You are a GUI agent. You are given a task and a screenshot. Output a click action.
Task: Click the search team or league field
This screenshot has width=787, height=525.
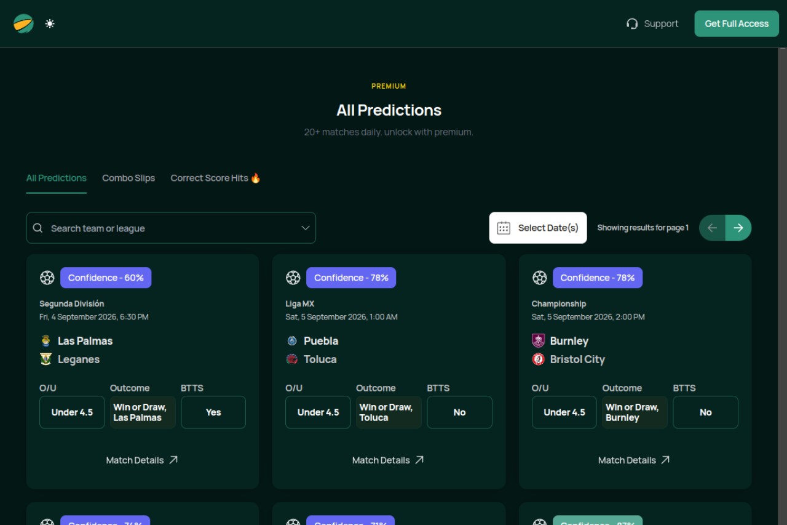171,228
